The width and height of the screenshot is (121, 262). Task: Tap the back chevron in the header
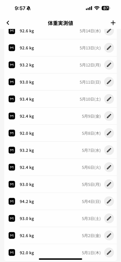pos(8,23)
